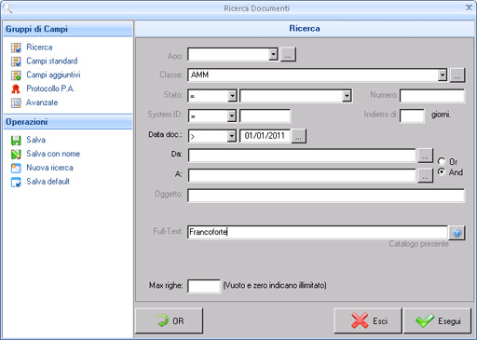Click the browse button next to Classe
Image resolution: width=477 pixels, height=340 pixels.
click(457, 75)
